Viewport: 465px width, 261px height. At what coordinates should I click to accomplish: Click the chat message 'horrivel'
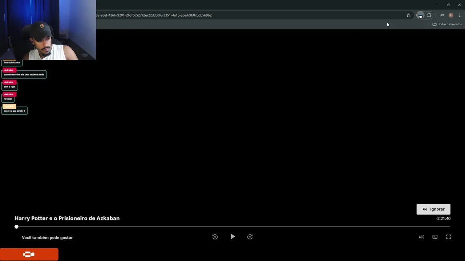pyautogui.click(x=8, y=99)
